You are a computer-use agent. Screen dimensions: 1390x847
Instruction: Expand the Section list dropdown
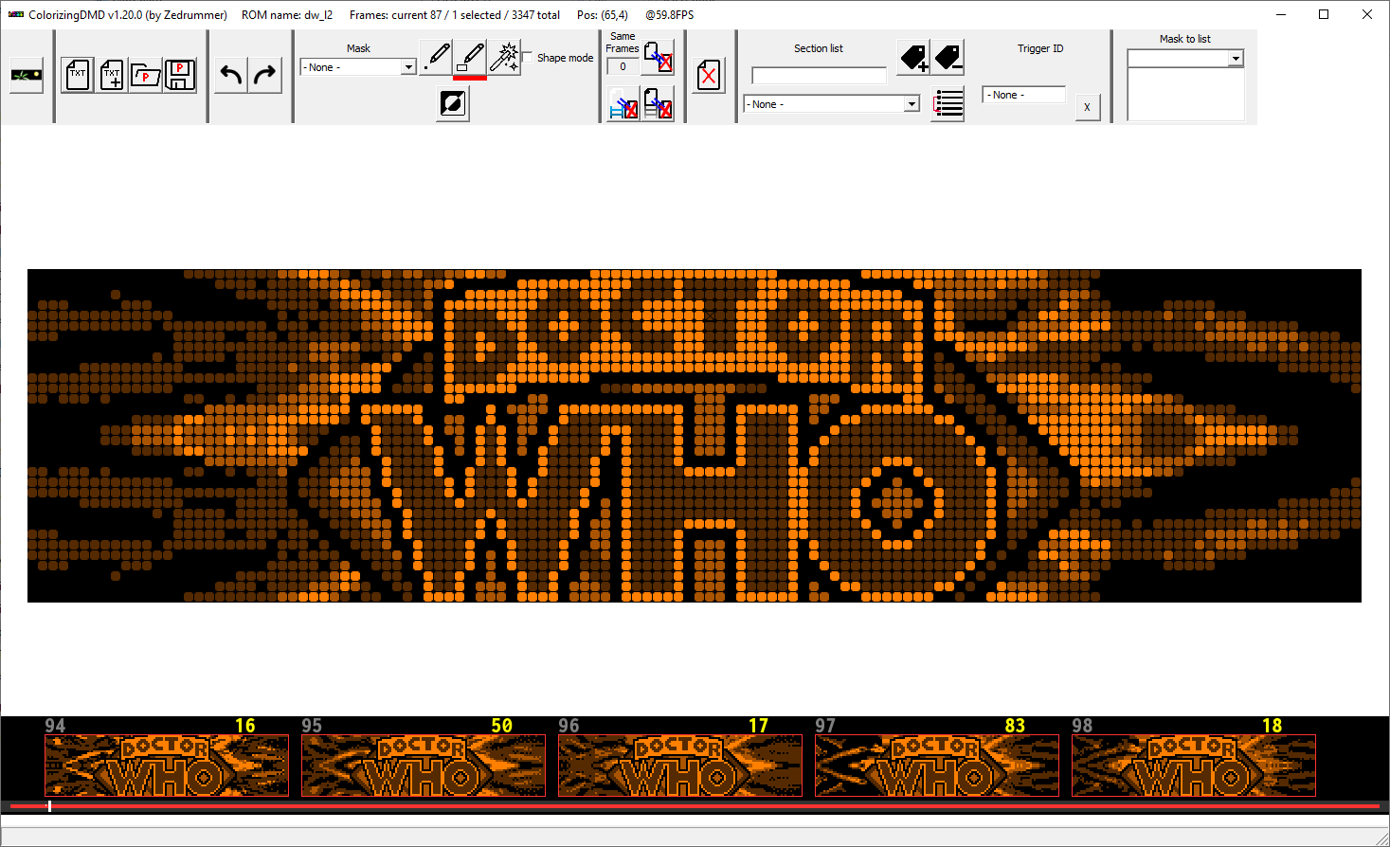(x=832, y=104)
